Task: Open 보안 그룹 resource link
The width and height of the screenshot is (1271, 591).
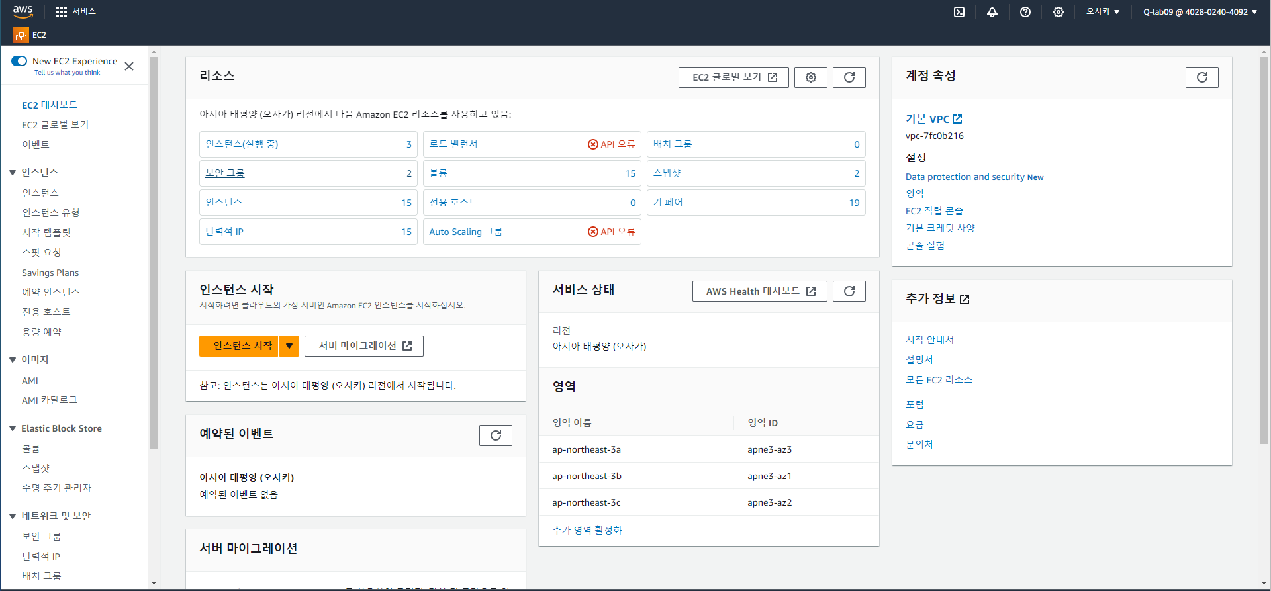Action: (x=225, y=173)
